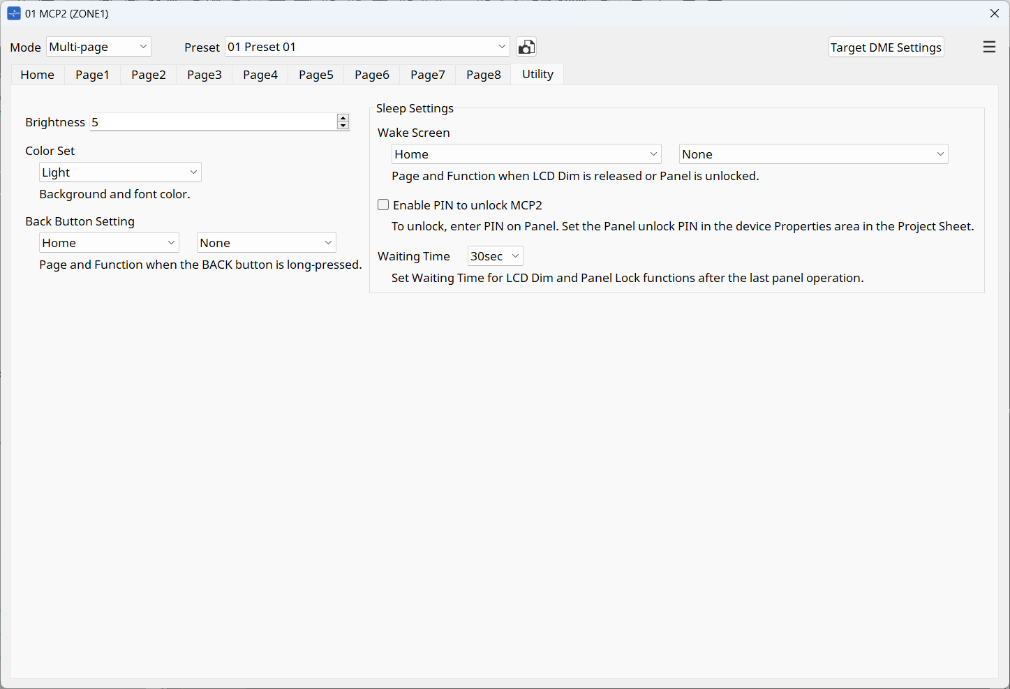1010x689 pixels.
Task: Click the preset store camera icon
Action: coord(526,47)
